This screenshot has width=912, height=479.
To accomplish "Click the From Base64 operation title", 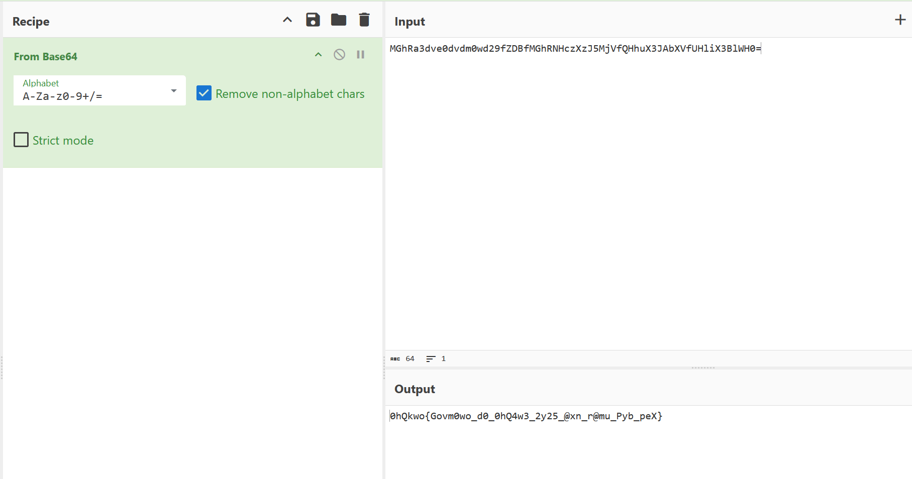I will pyautogui.click(x=46, y=57).
